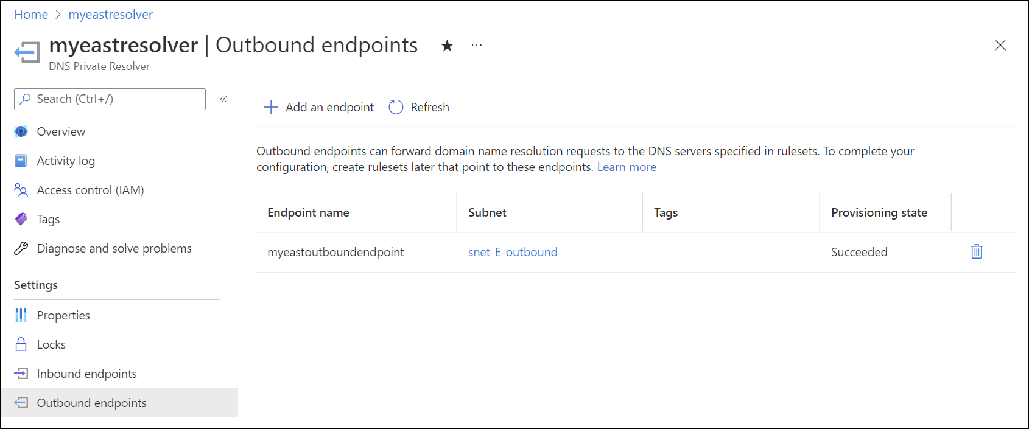Click the Outbound endpoints arrow icon in sidebar
The image size is (1029, 429).
point(21,403)
